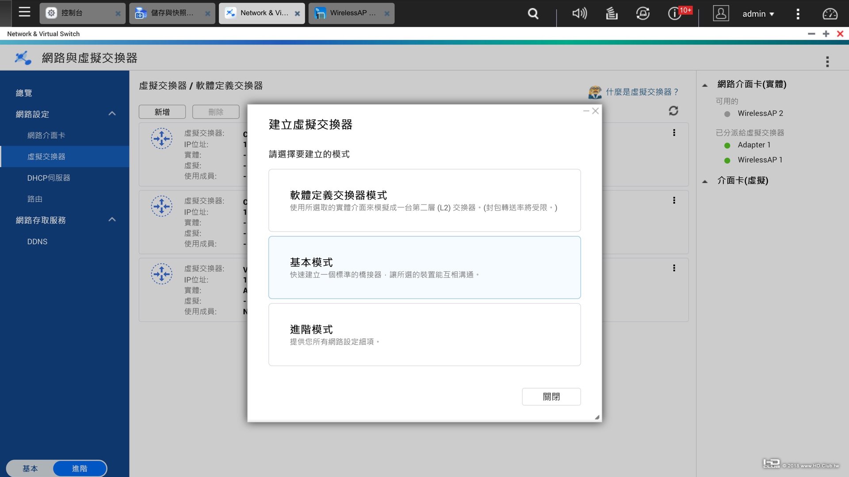This screenshot has width=849, height=477.
Task: Switch to 基本 mode toggle
Action: 30,469
